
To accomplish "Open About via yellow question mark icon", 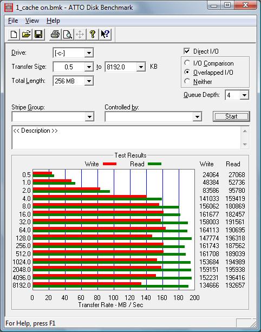I will (x=92, y=34).
